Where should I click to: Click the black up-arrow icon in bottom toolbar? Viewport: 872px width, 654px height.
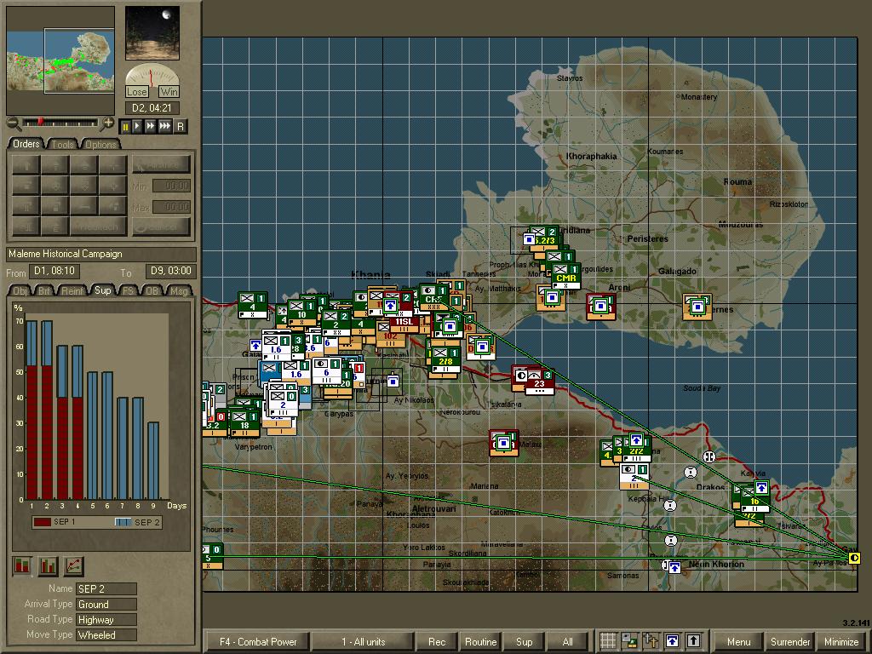point(693,640)
